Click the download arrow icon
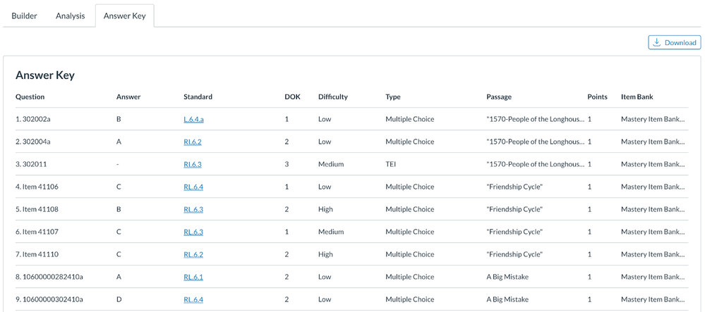The width and height of the screenshot is (705, 312). click(x=657, y=43)
